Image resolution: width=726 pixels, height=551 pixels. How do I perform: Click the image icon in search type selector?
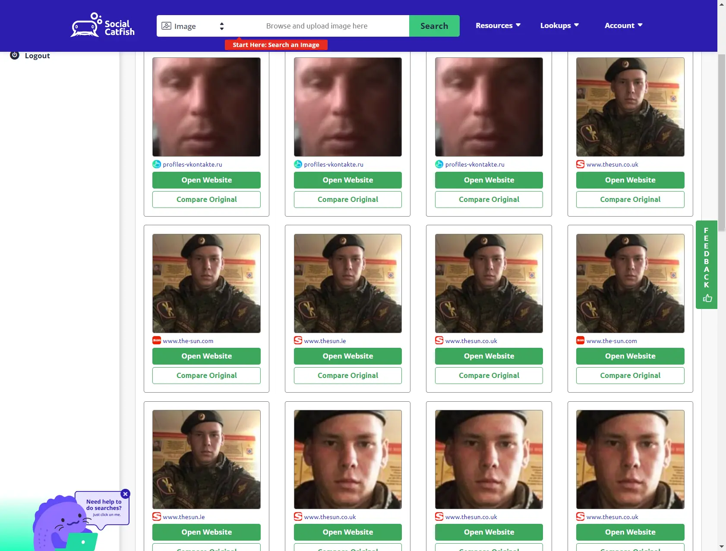click(x=166, y=26)
